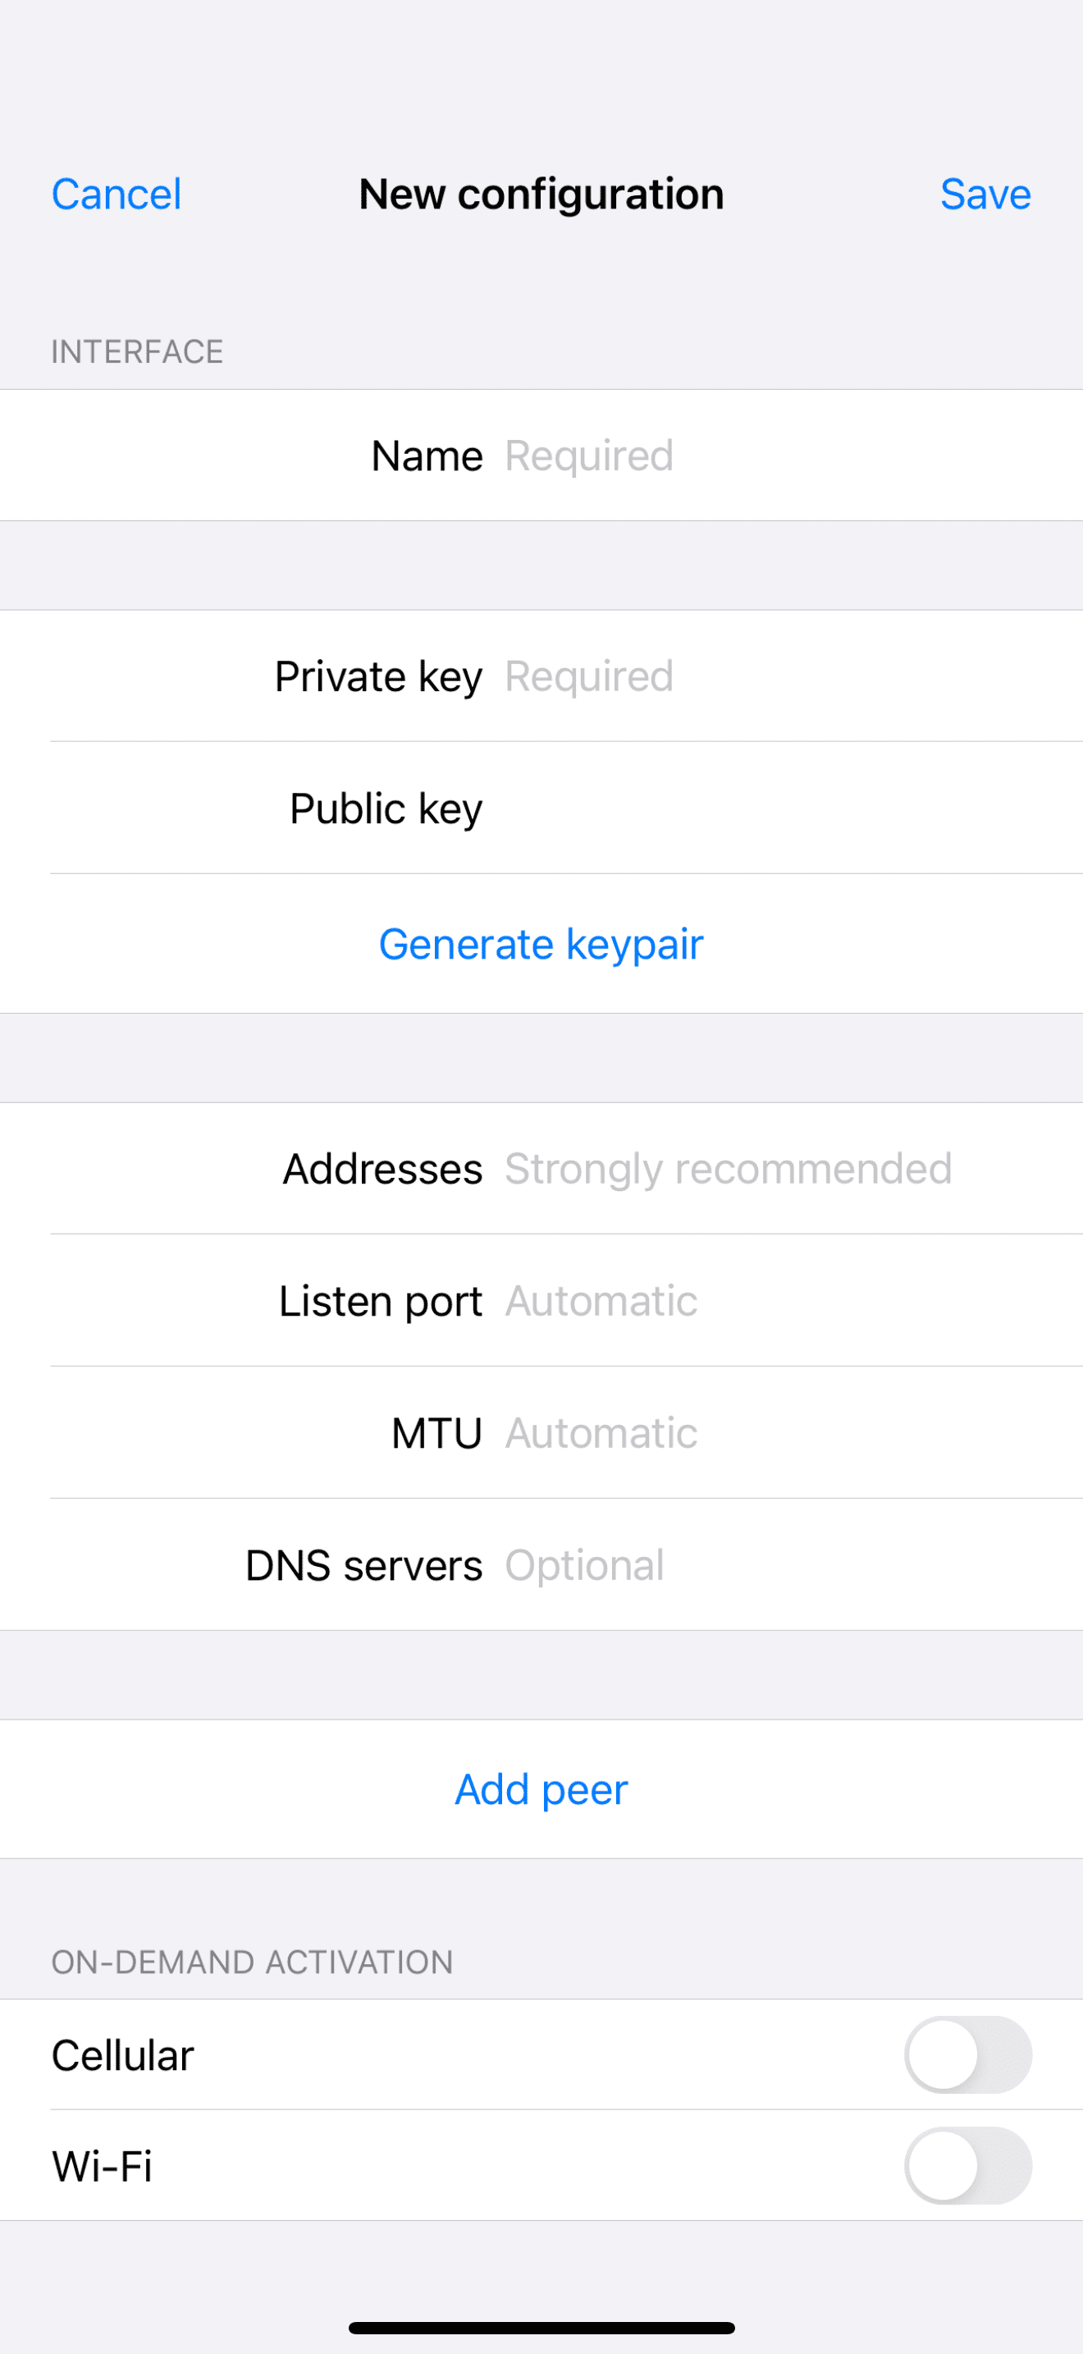Image resolution: width=1083 pixels, height=2354 pixels.
Task: Save the new configuration
Action: click(985, 194)
